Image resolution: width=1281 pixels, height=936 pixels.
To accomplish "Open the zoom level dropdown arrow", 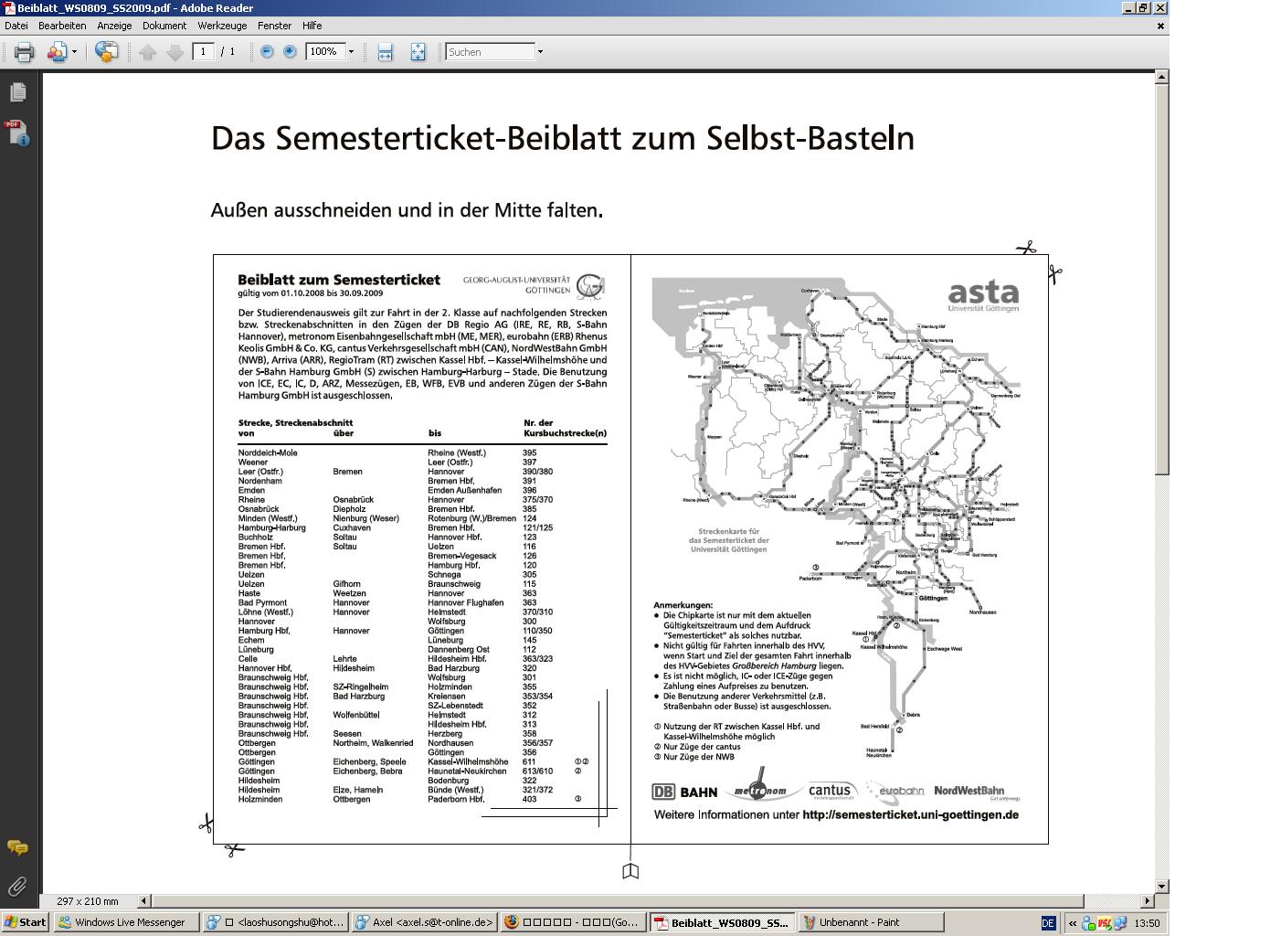I will (351, 52).
